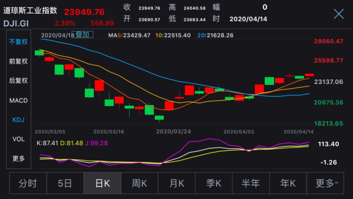
Task: Select 后复权 price adjustment mode
Action: 18,81
